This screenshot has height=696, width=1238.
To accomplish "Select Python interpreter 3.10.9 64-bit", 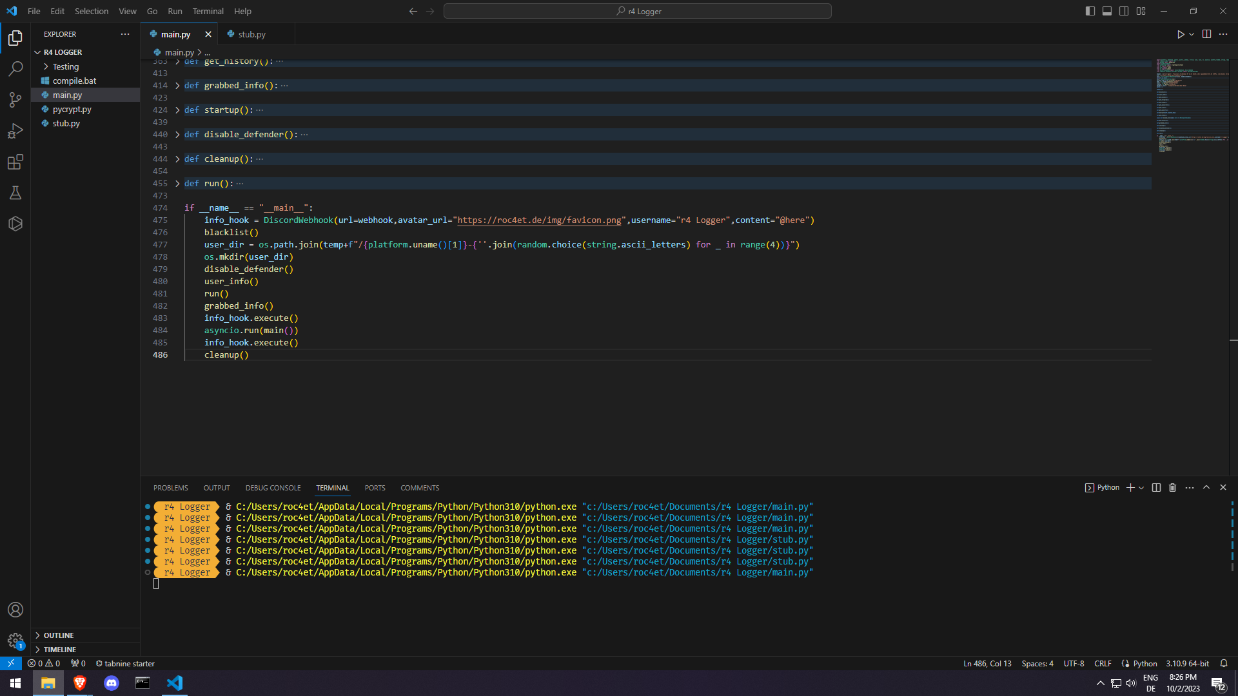I will coord(1188,663).
